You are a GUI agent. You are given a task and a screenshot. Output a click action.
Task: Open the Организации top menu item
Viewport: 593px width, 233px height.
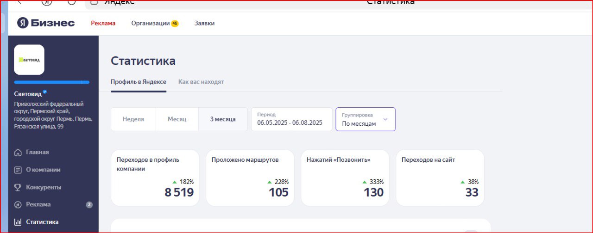coord(150,23)
